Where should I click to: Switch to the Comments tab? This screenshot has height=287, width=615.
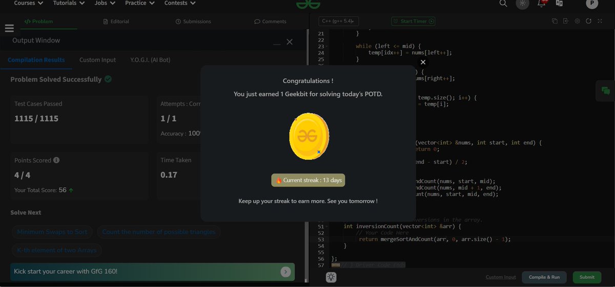pos(270,21)
